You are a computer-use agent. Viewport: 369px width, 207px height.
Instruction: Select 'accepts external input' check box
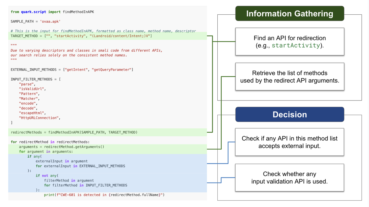[290, 142]
